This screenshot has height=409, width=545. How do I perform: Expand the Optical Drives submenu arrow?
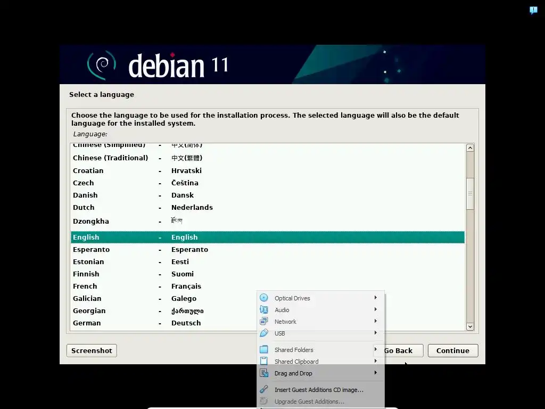375,298
